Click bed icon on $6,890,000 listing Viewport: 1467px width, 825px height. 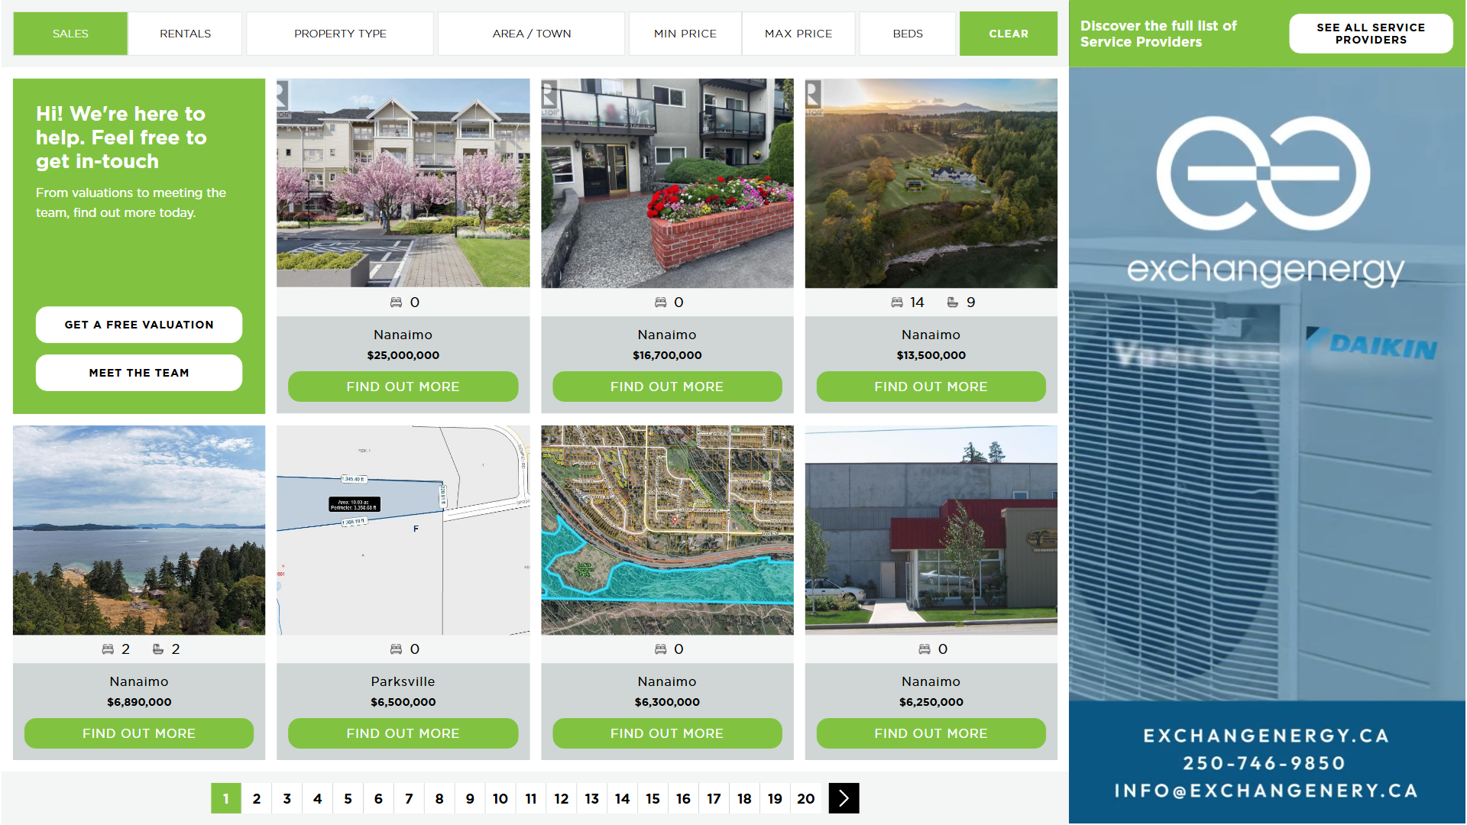coord(108,649)
